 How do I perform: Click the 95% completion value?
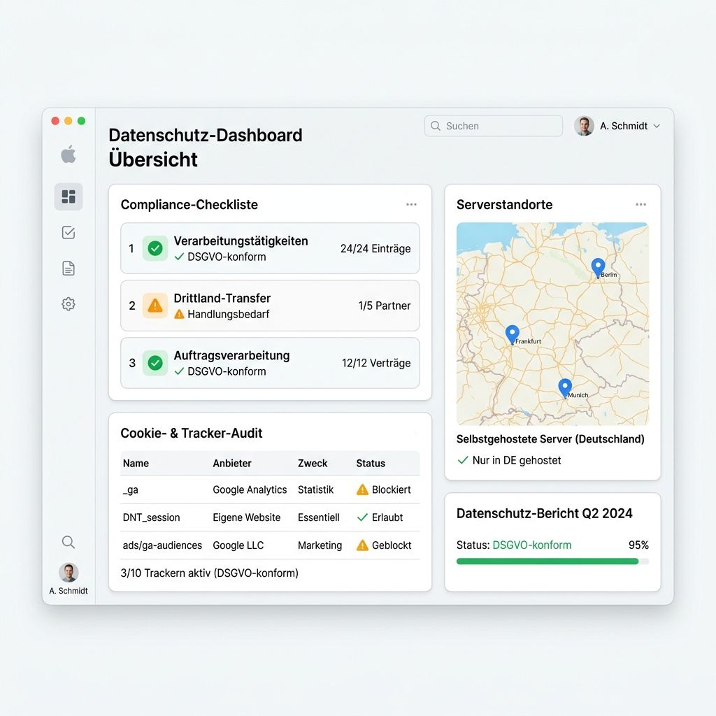point(638,545)
